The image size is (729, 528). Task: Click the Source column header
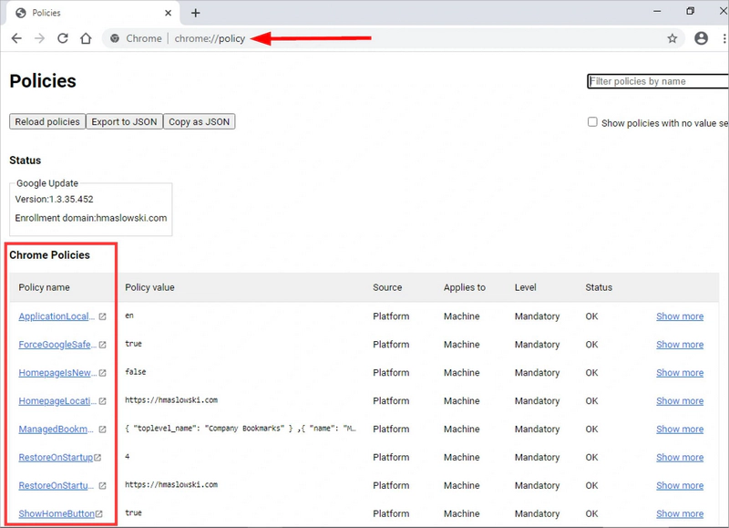point(387,287)
